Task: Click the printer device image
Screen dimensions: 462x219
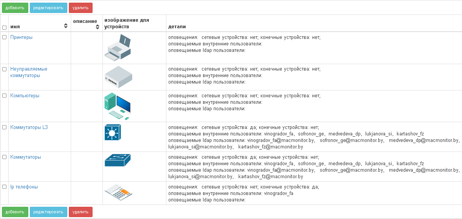Action: [118, 48]
